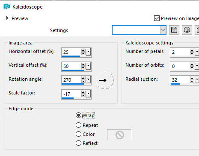Toggle the Preview on Image checkbox
199x156 pixels.
pos(157,18)
